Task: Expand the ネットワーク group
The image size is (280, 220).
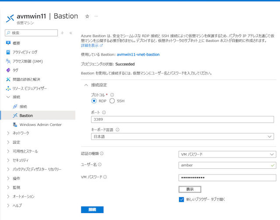Action: click(8, 133)
